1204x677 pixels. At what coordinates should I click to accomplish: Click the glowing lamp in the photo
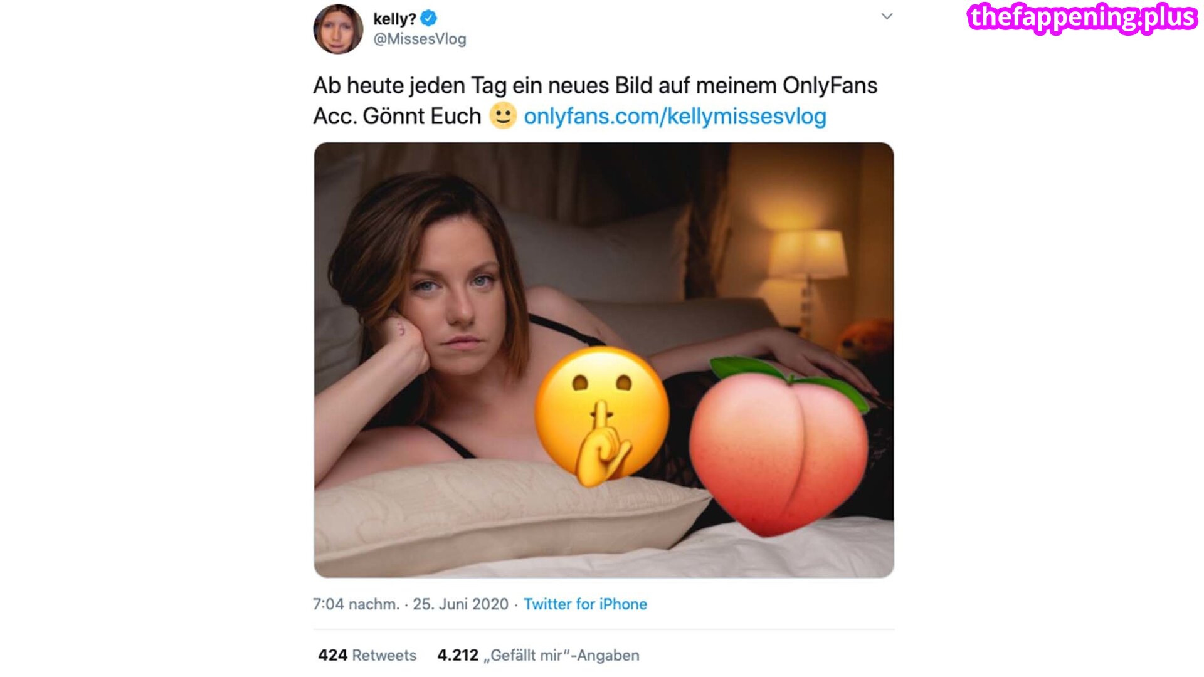point(808,254)
